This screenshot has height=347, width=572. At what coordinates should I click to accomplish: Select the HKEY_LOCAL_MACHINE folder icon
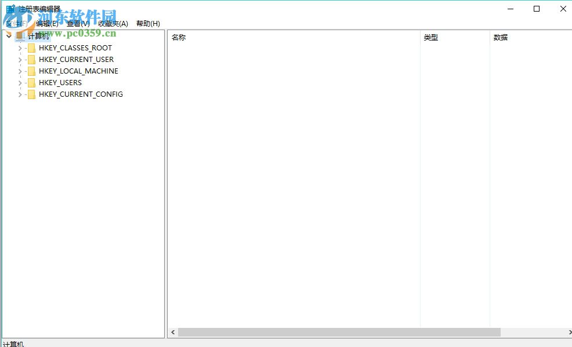click(x=31, y=71)
